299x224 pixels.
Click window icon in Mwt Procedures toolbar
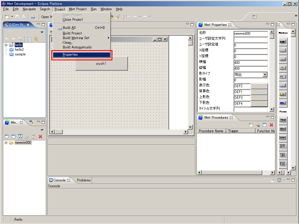[x=265, y=125]
